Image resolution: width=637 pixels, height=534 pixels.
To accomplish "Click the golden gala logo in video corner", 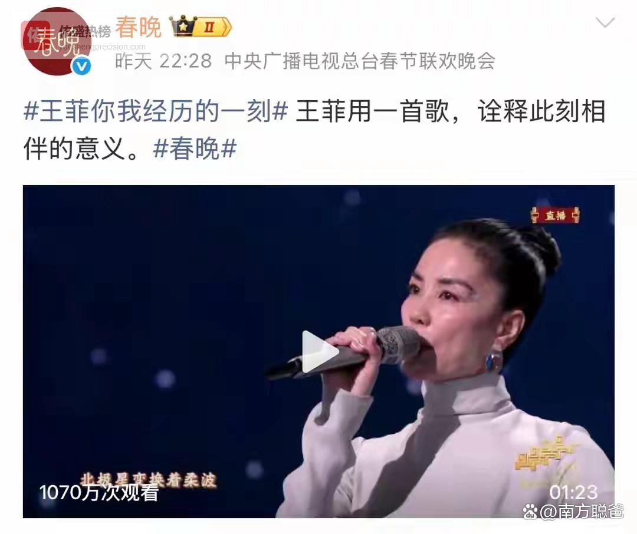I will pyautogui.click(x=546, y=456).
